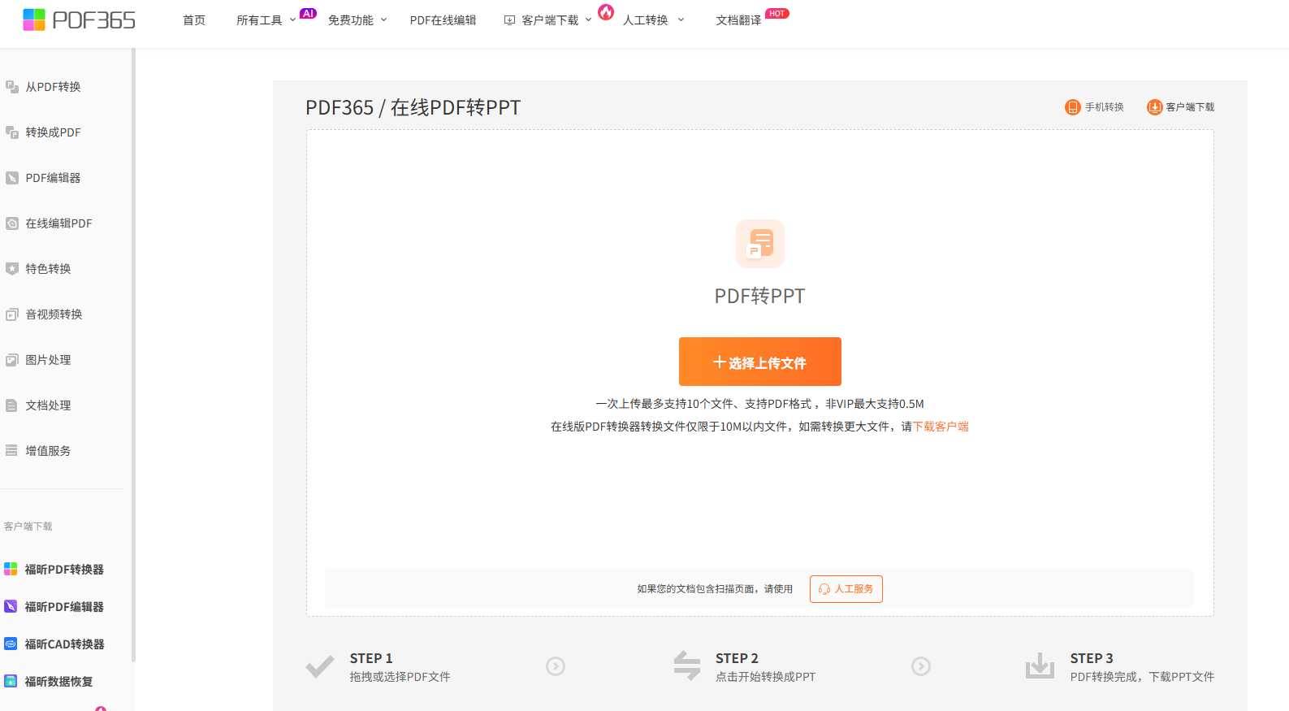Screen dimensions: 1289x711
Task: Expand the 客户端下载 navbar dropdown chevron
Action: 589,20
